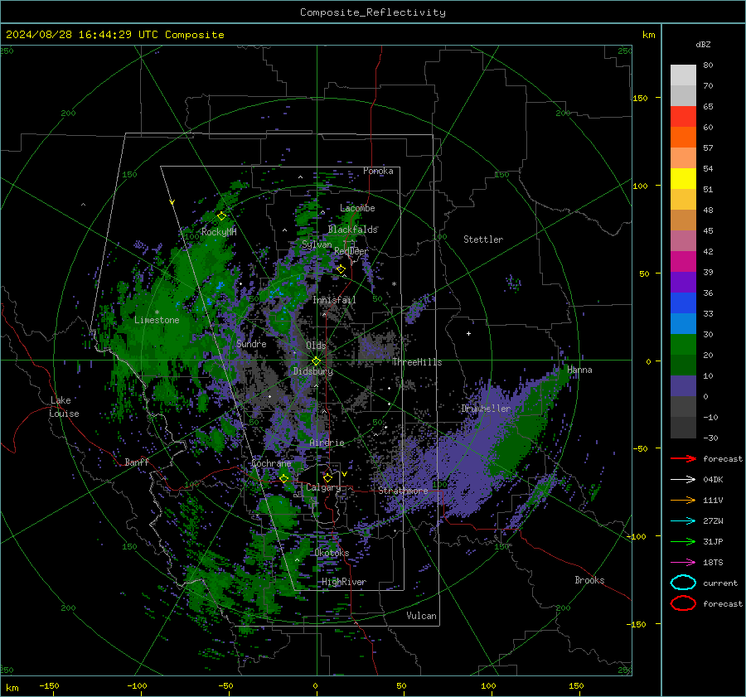Click the current legend text
The image size is (746, 697).
coord(720,583)
